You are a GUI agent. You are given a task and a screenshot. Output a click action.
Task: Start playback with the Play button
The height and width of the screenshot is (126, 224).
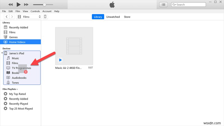[x=18, y=4]
